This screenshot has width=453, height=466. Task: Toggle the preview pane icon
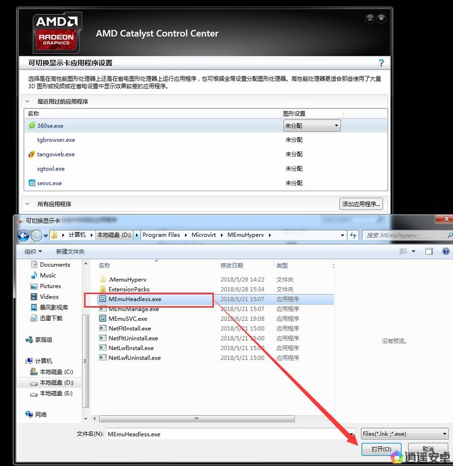429,251
